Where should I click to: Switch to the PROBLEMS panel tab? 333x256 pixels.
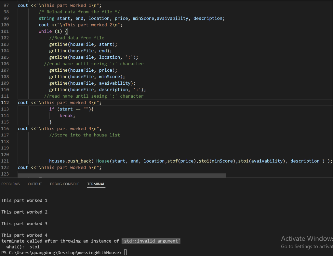click(10, 184)
